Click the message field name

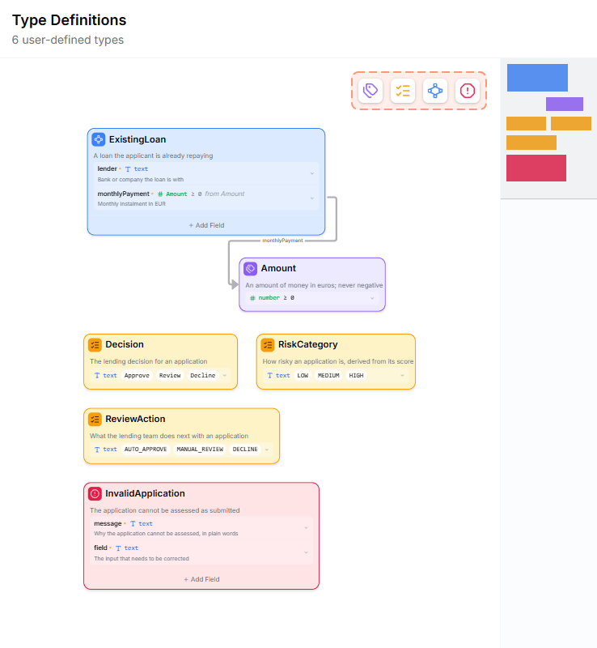pyautogui.click(x=108, y=523)
